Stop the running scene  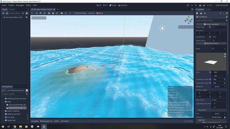196,5
